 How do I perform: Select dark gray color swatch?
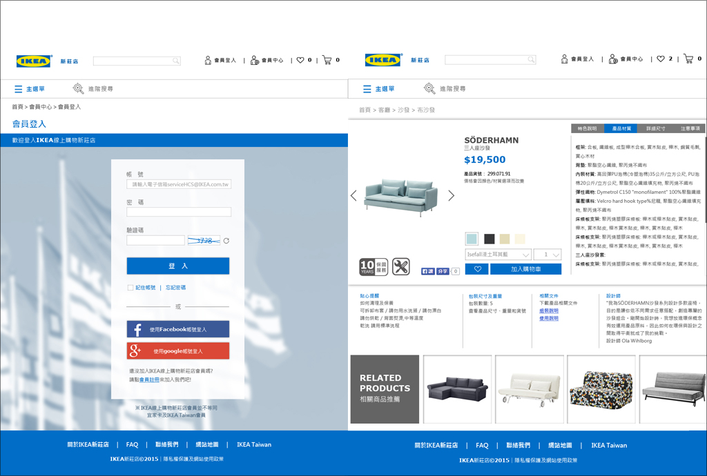click(490, 239)
